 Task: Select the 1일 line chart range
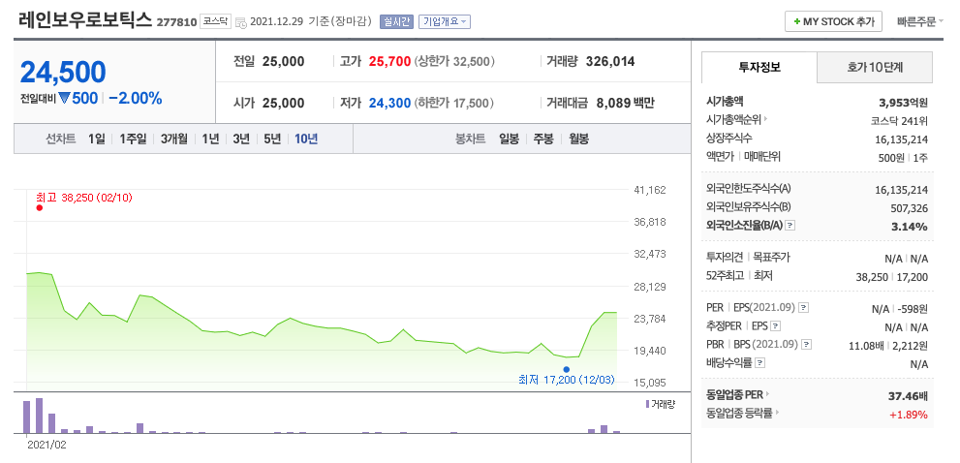point(96,139)
